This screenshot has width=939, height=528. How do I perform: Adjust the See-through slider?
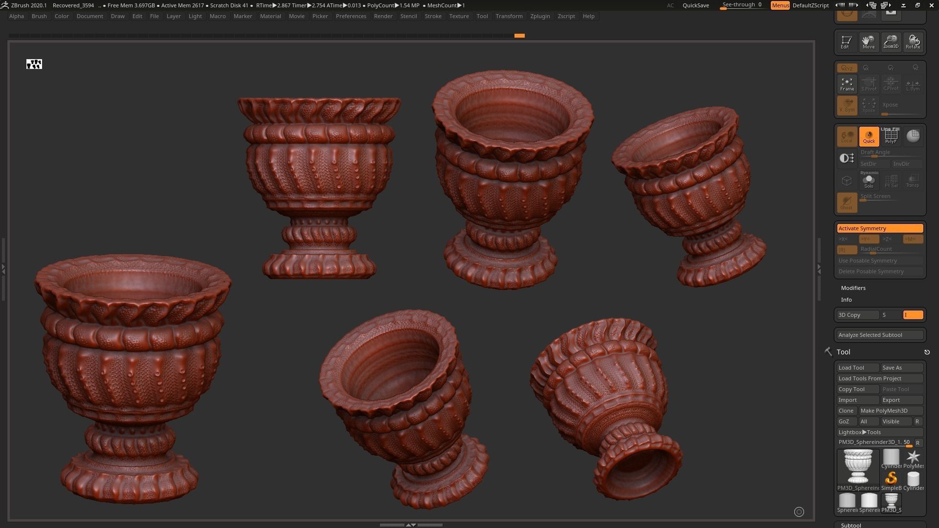(742, 5)
